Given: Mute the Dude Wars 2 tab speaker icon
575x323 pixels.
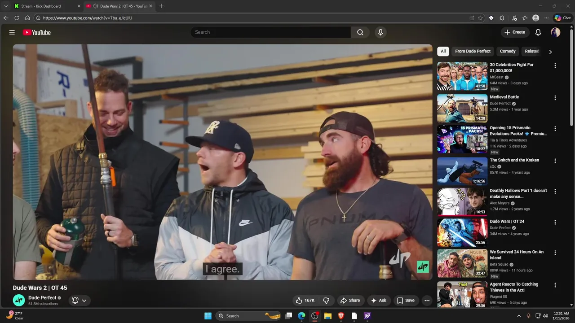Looking at the screenshot, I should [x=95, y=6].
